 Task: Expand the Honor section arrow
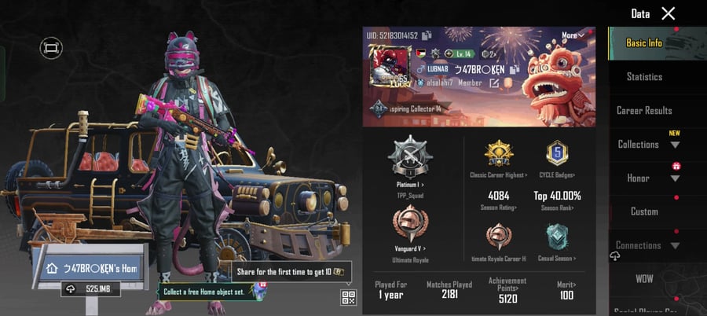coord(675,178)
